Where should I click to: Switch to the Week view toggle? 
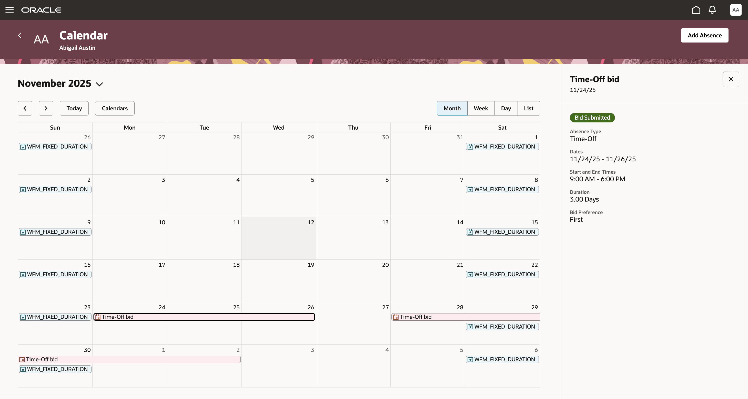(x=481, y=108)
